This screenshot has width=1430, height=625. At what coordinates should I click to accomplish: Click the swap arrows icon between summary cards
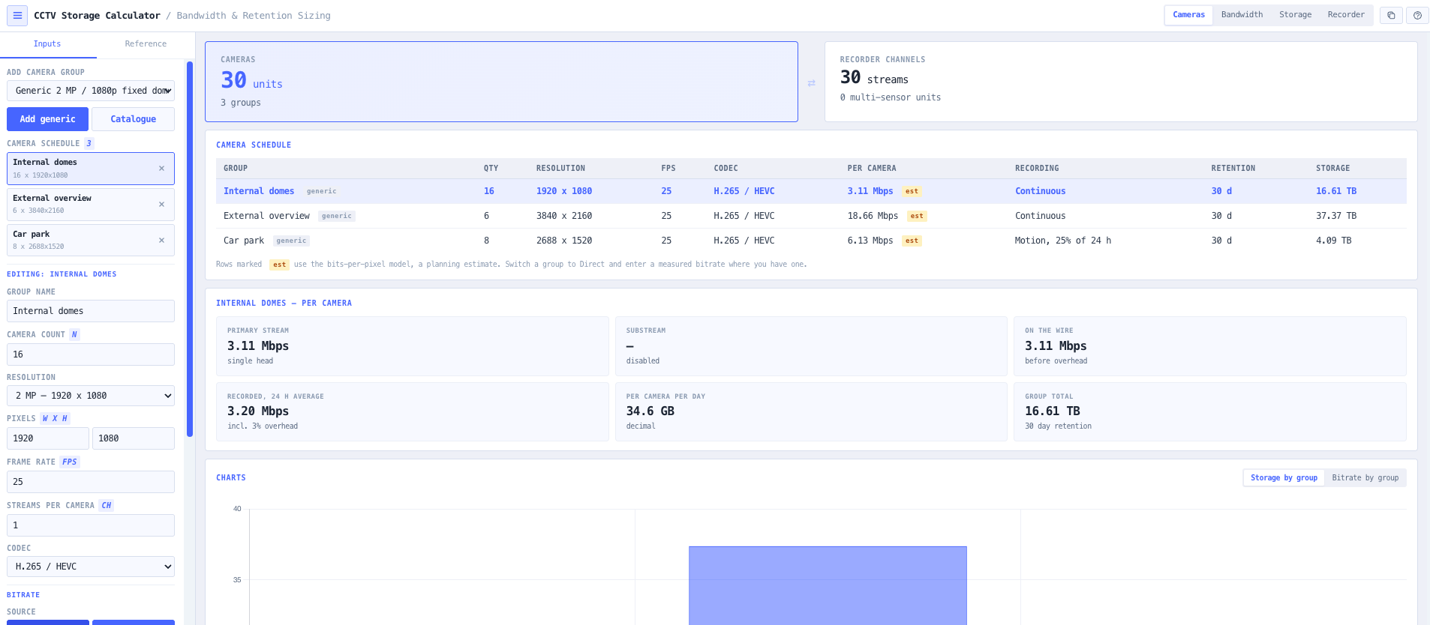pyautogui.click(x=811, y=83)
